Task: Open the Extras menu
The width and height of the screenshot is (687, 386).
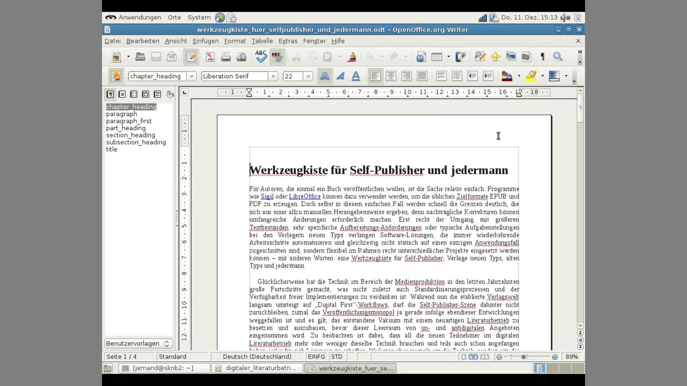Action: [288, 41]
